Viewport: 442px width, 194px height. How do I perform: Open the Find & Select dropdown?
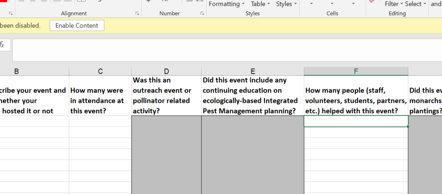coord(415,4)
